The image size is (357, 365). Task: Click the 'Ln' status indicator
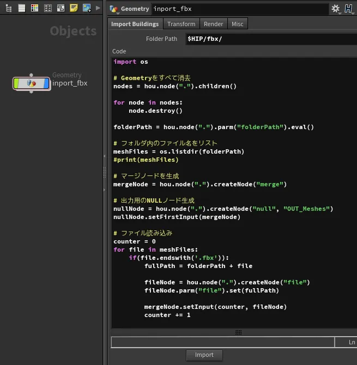click(x=352, y=342)
